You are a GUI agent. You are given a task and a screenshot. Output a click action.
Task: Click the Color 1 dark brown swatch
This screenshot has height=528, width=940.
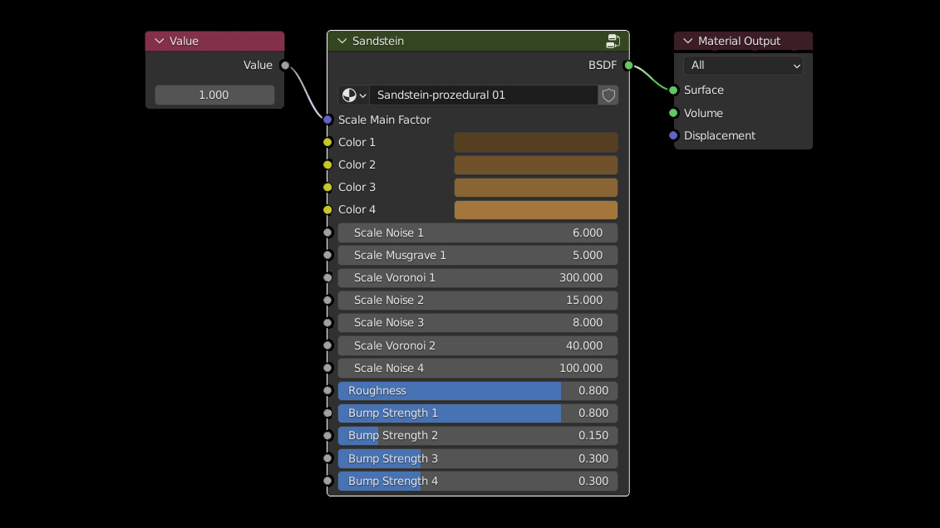tap(535, 142)
